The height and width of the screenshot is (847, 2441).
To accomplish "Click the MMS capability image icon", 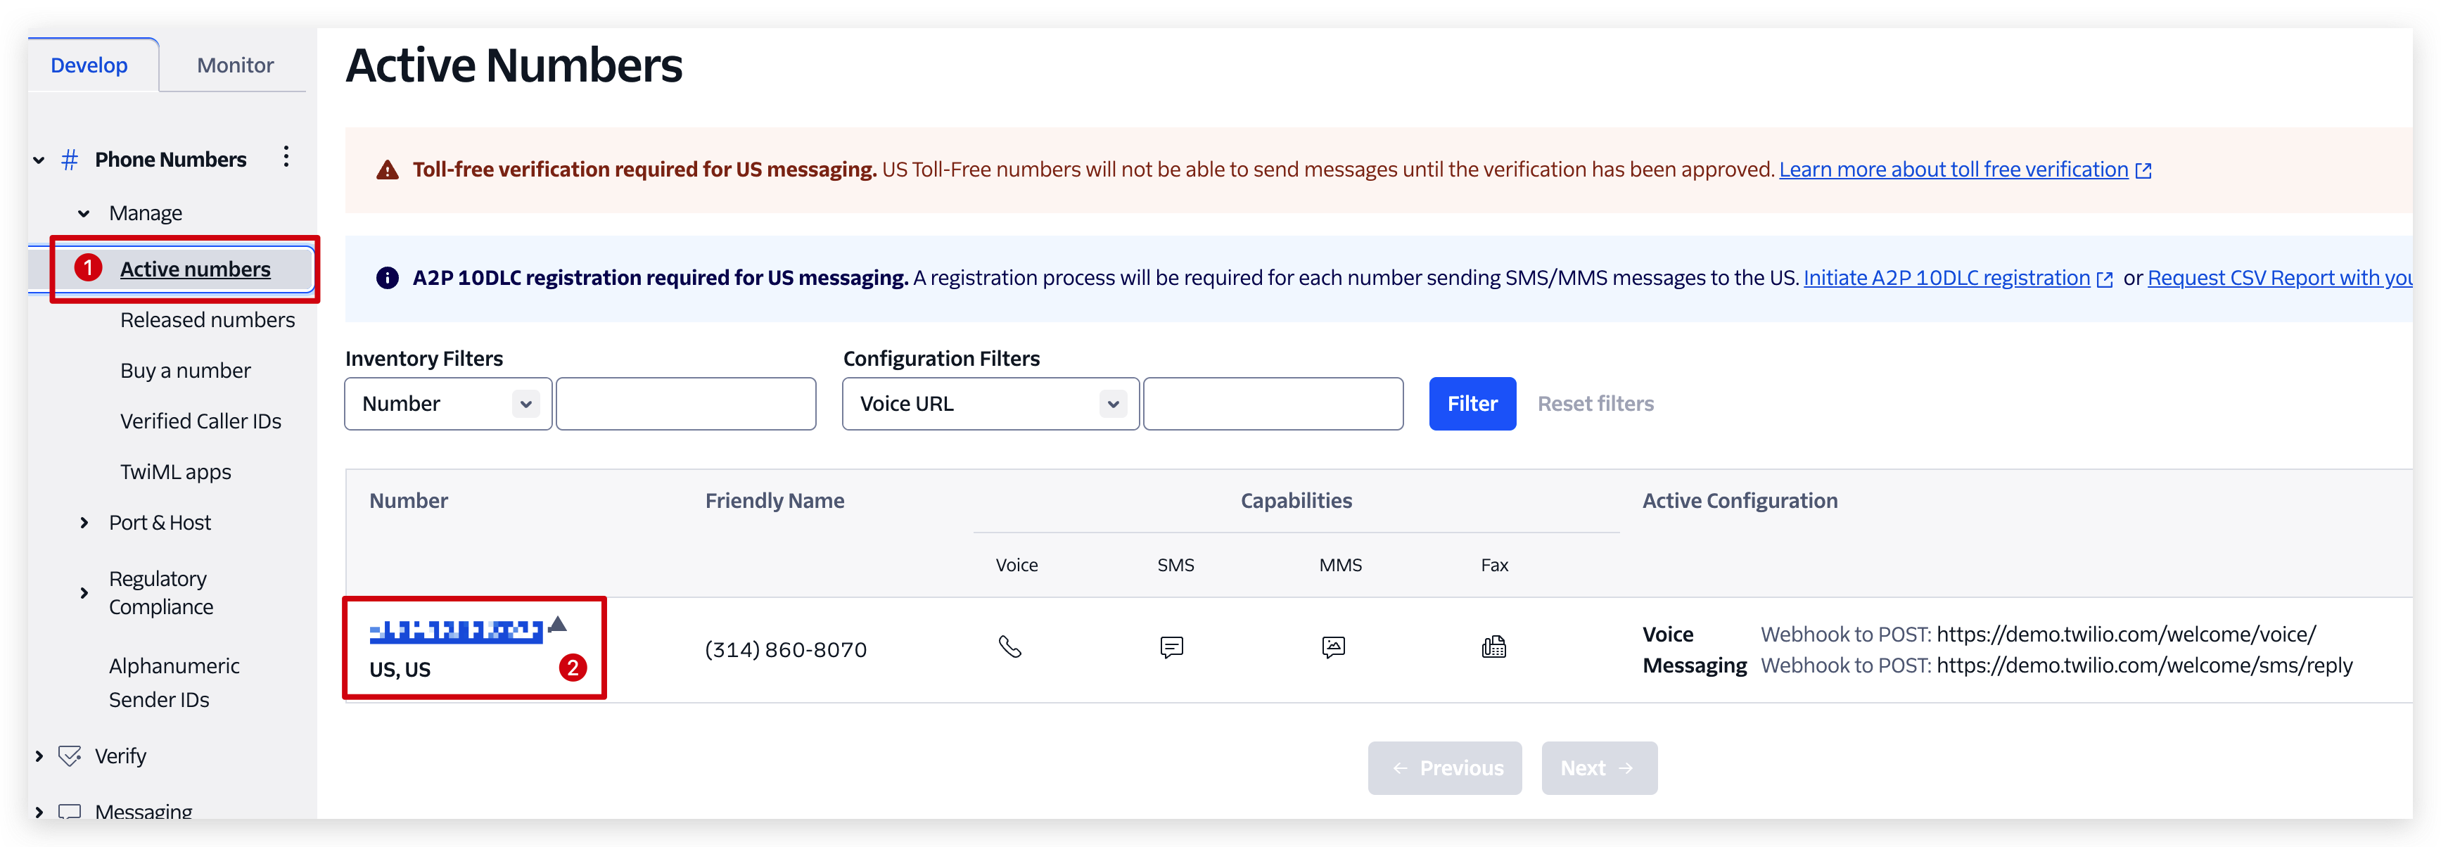I will click(x=1333, y=647).
